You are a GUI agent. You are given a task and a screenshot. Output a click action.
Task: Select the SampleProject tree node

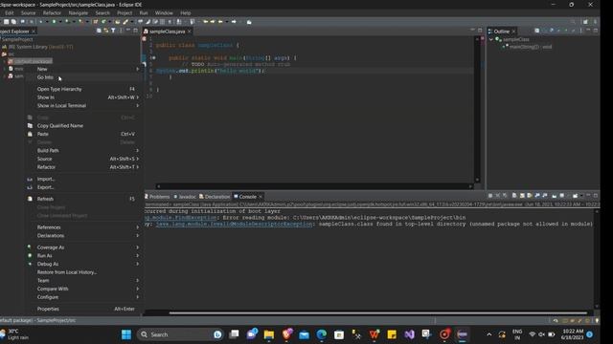[17, 39]
